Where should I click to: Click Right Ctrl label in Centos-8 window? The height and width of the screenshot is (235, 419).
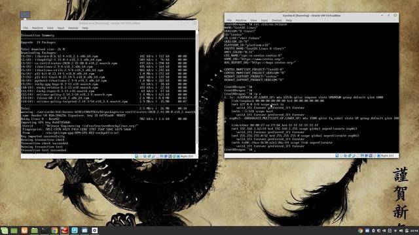(x=387, y=155)
